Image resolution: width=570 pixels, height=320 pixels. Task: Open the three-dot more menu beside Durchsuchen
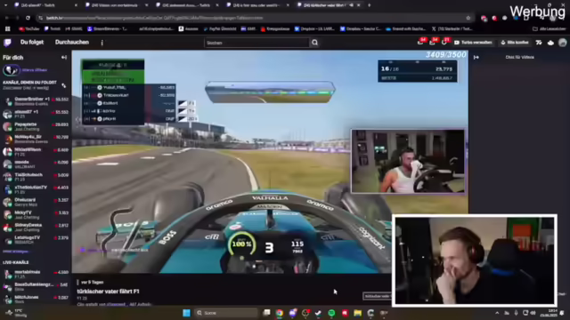coord(102,43)
